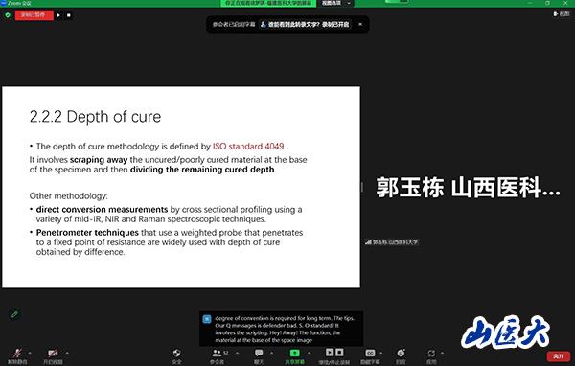Turn on the camera video
Image resolution: width=575 pixels, height=366 pixels.
[53, 355]
